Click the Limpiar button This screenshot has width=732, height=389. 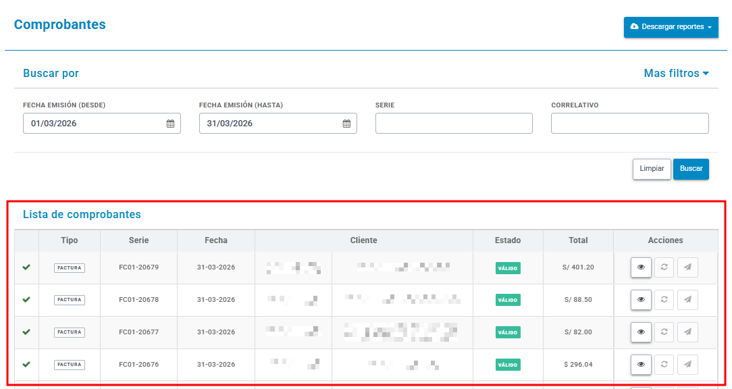click(x=652, y=169)
